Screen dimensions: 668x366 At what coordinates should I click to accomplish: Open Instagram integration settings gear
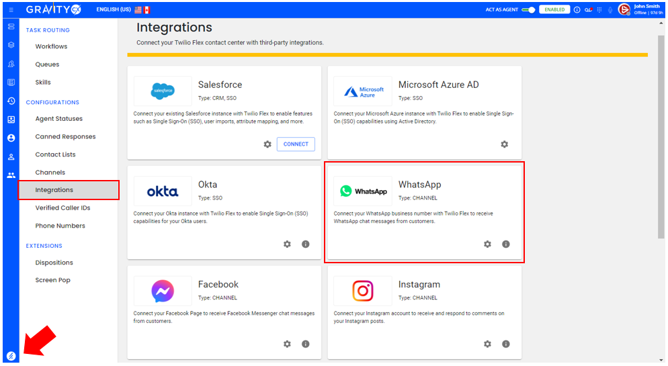coord(487,344)
